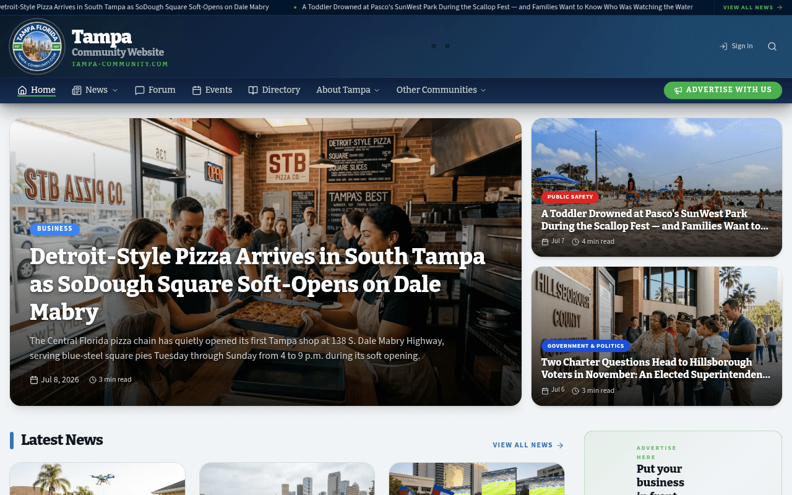Viewport: 792px width, 495px height.
Task: Open the Other Communities menu label
Action: tap(437, 90)
